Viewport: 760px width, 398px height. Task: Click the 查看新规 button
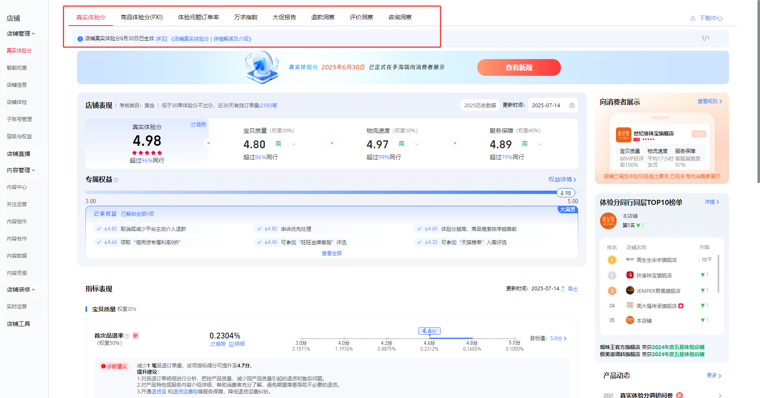click(x=519, y=67)
